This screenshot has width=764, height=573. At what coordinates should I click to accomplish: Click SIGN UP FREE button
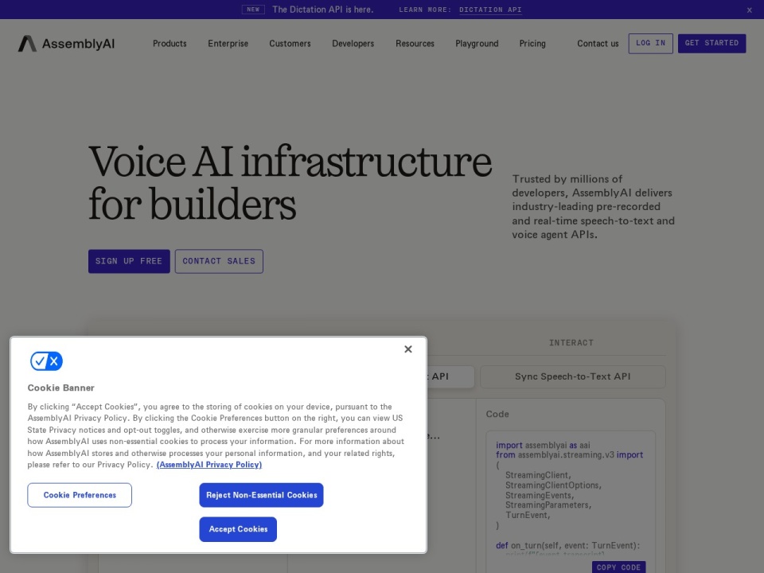pos(129,261)
